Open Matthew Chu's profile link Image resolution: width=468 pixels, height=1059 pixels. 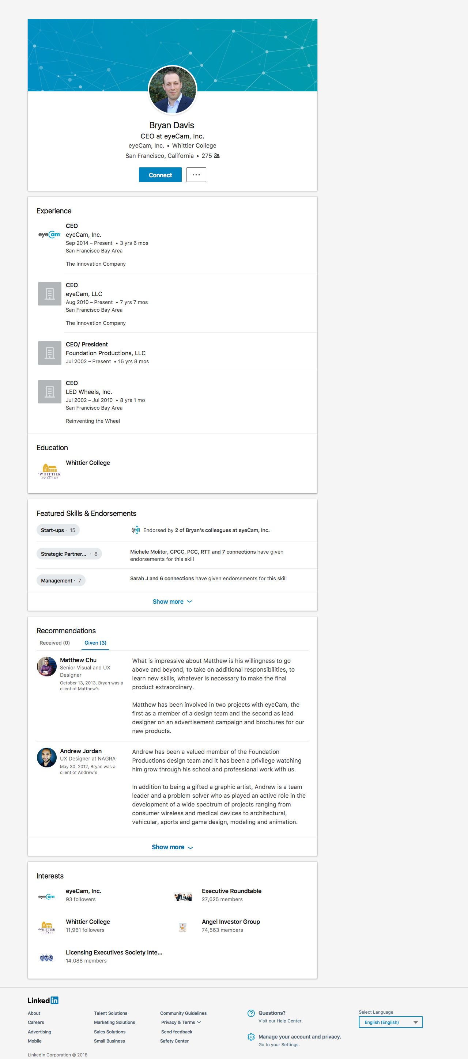tap(78, 660)
